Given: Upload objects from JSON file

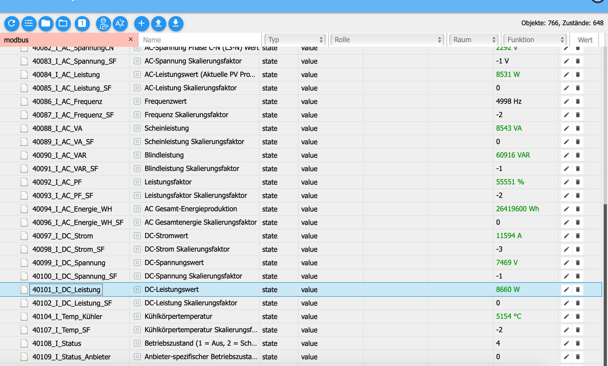Looking at the screenshot, I should coord(159,23).
